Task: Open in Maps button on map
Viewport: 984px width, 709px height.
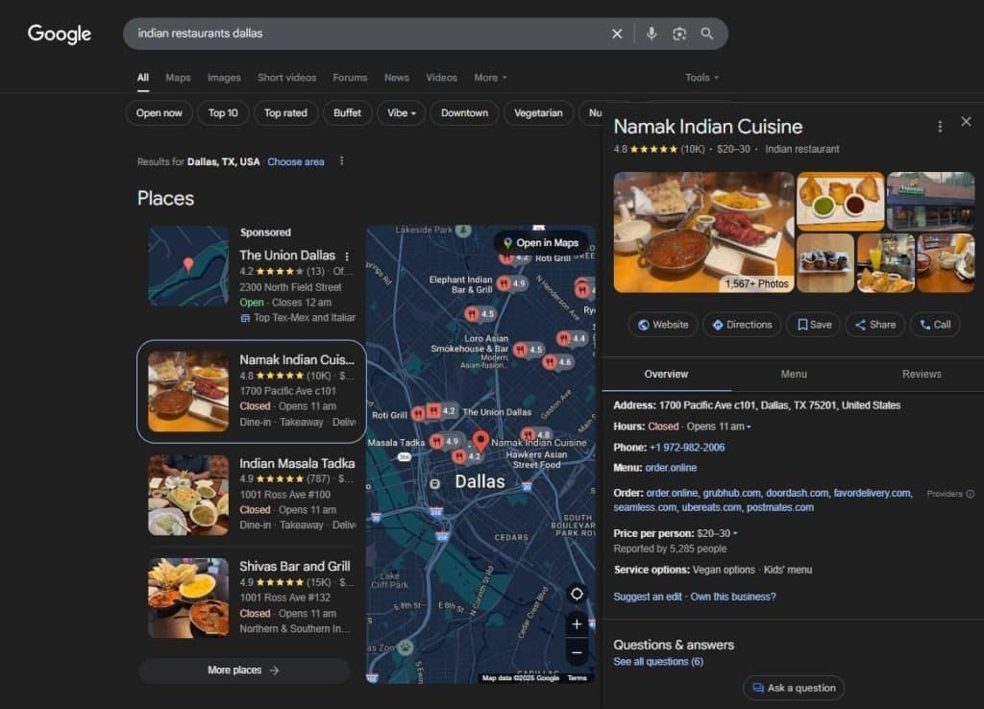Action: pyautogui.click(x=541, y=243)
